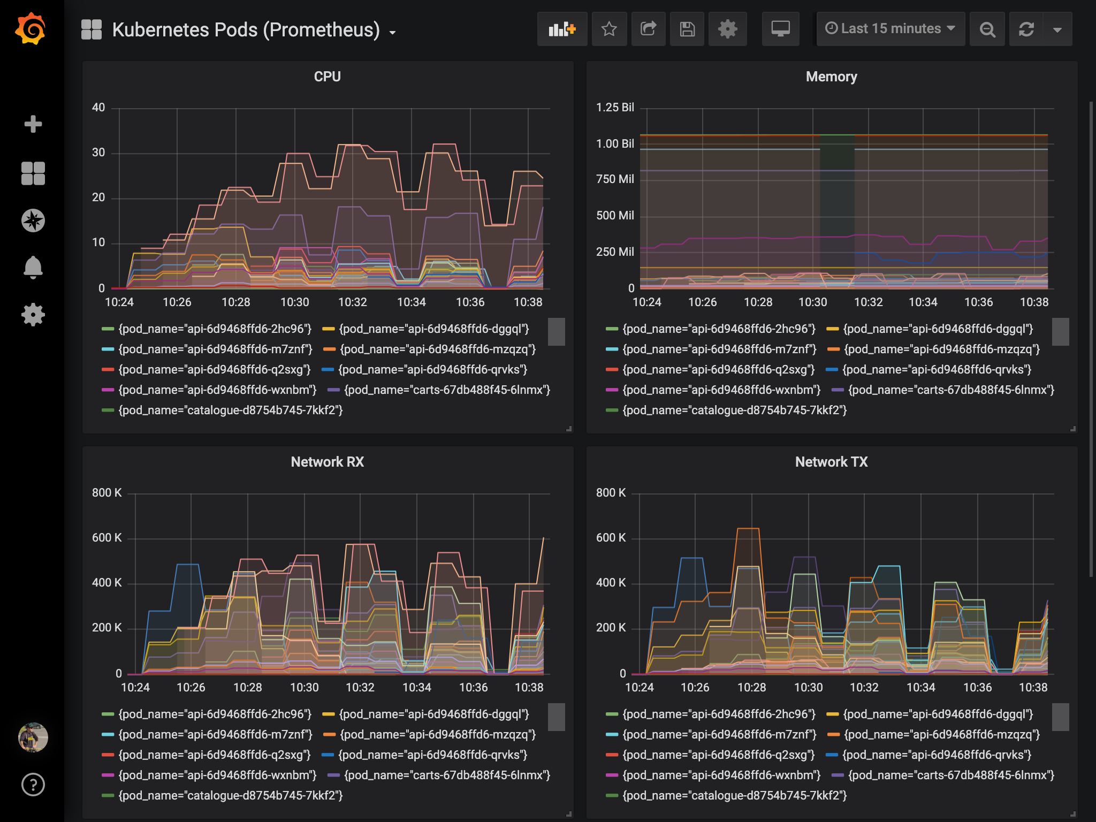Viewport: 1096px width, 822px height.
Task: Click the zoom out time range button
Action: point(987,29)
